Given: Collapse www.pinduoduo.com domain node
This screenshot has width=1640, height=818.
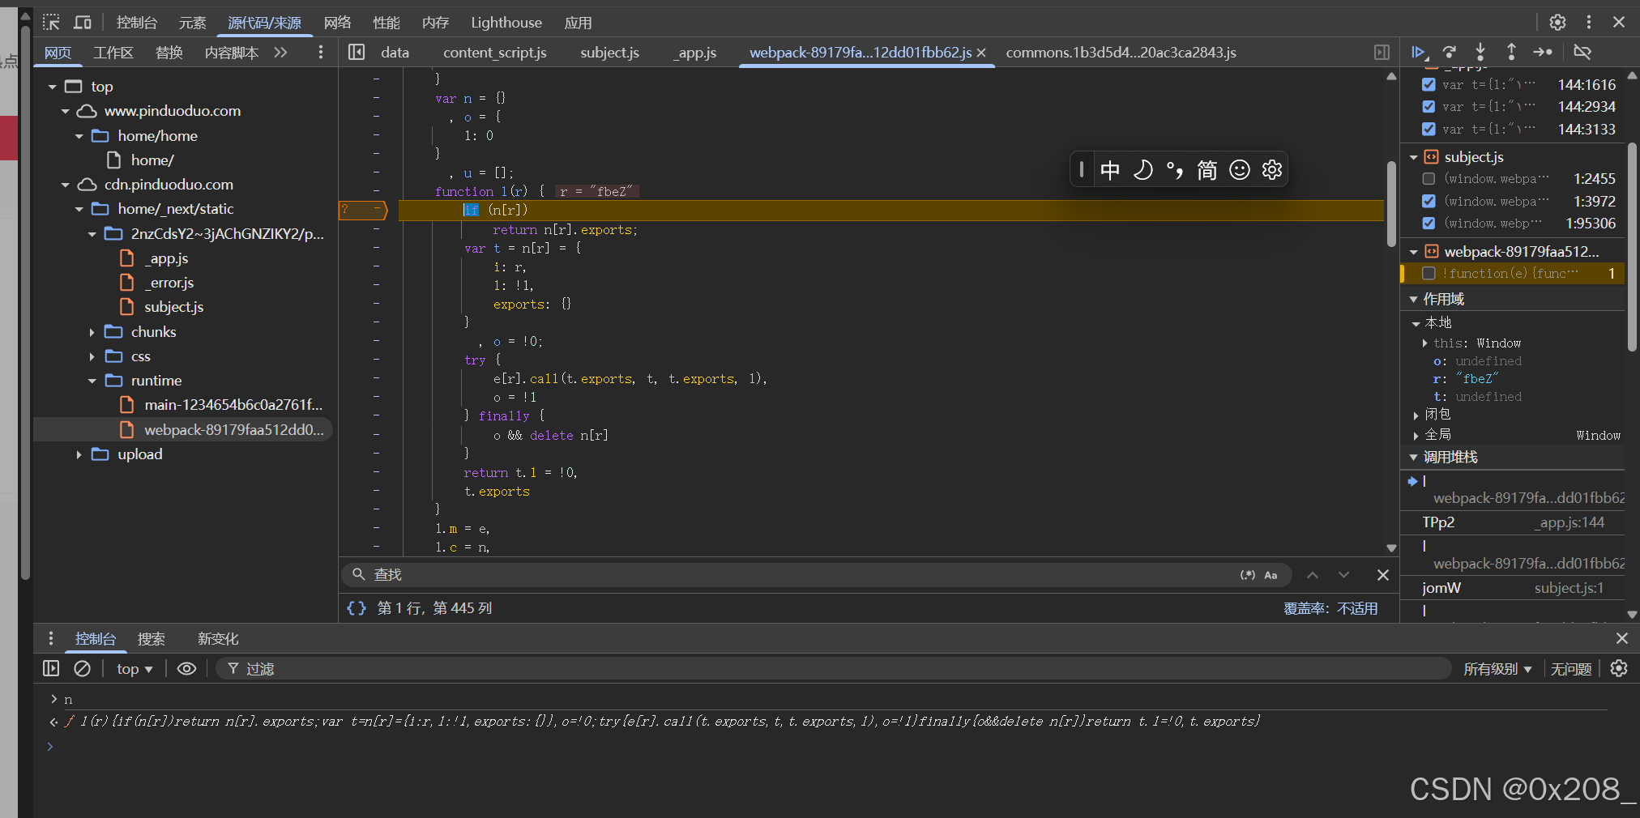Looking at the screenshot, I should click(x=66, y=111).
